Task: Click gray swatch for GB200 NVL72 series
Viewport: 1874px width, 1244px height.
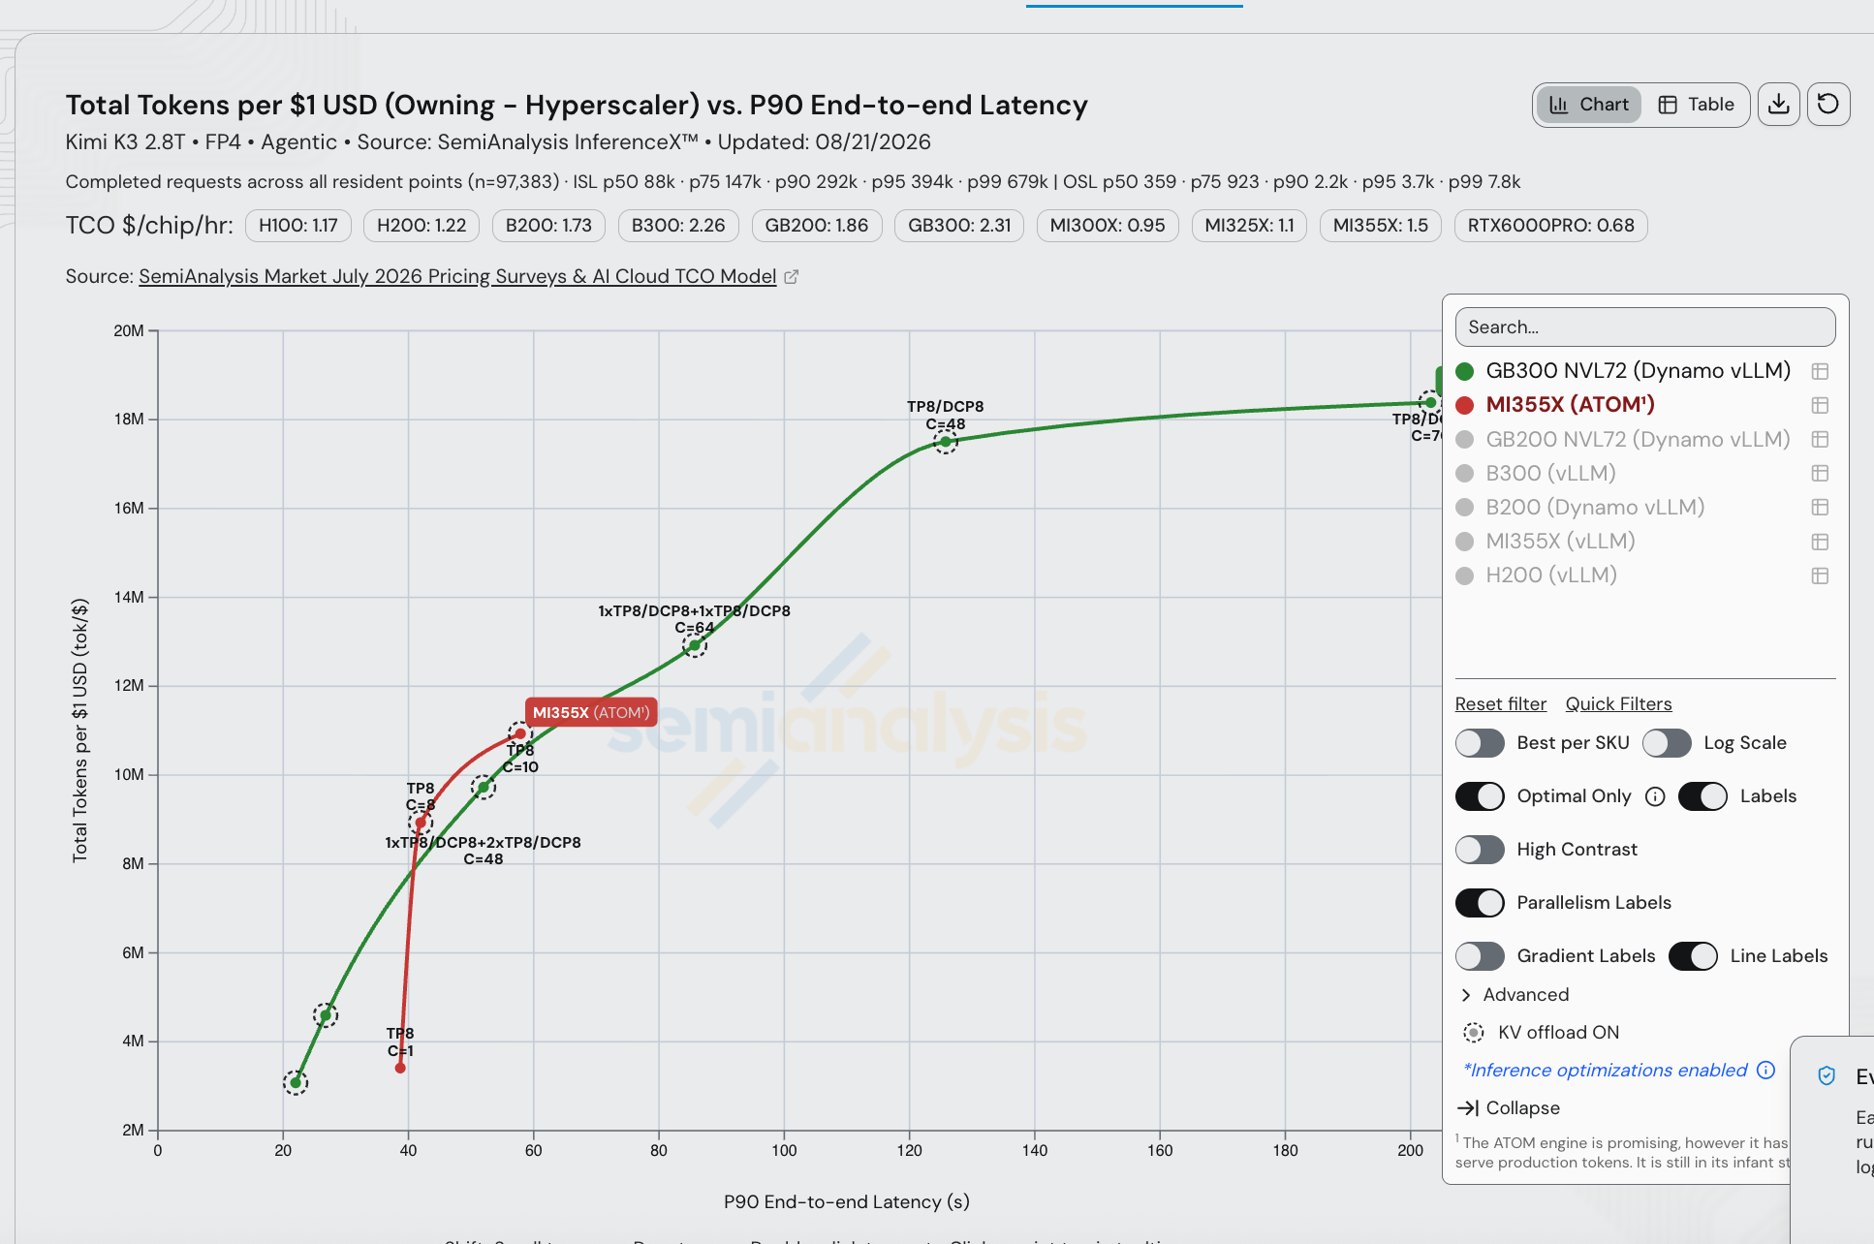Action: pyautogui.click(x=1465, y=440)
